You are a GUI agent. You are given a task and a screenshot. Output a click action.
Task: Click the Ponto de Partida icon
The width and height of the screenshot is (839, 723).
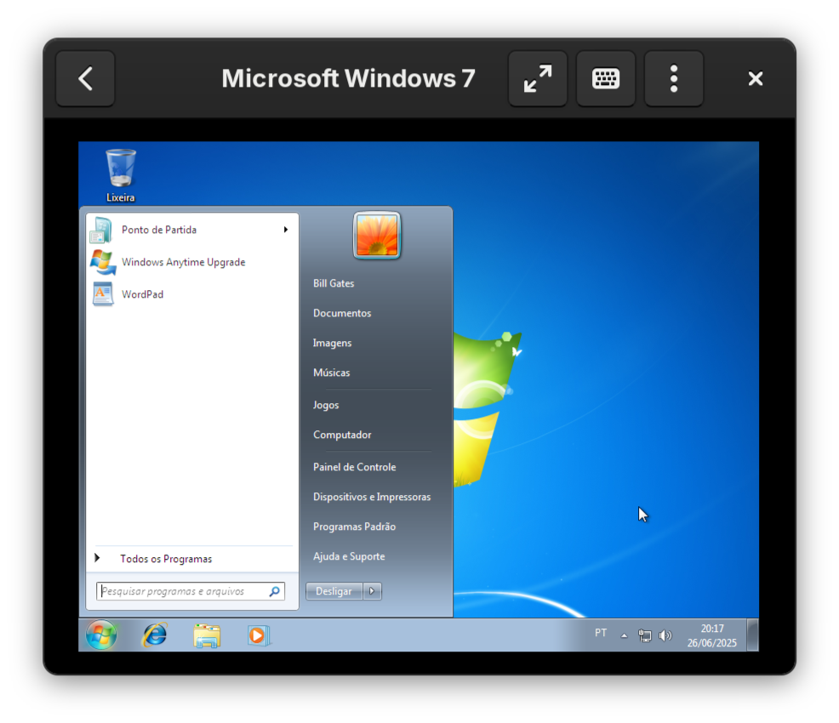coord(101,230)
